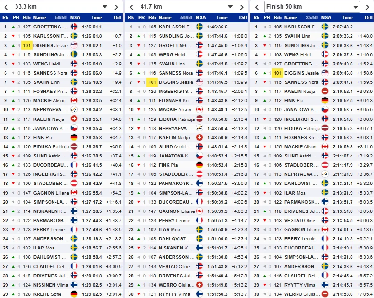Click diff +1:58.6 for DIGGINS at Finish
Image resolution: width=374 pixels, height=298 pixels.
pyautogui.click(x=365, y=73)
